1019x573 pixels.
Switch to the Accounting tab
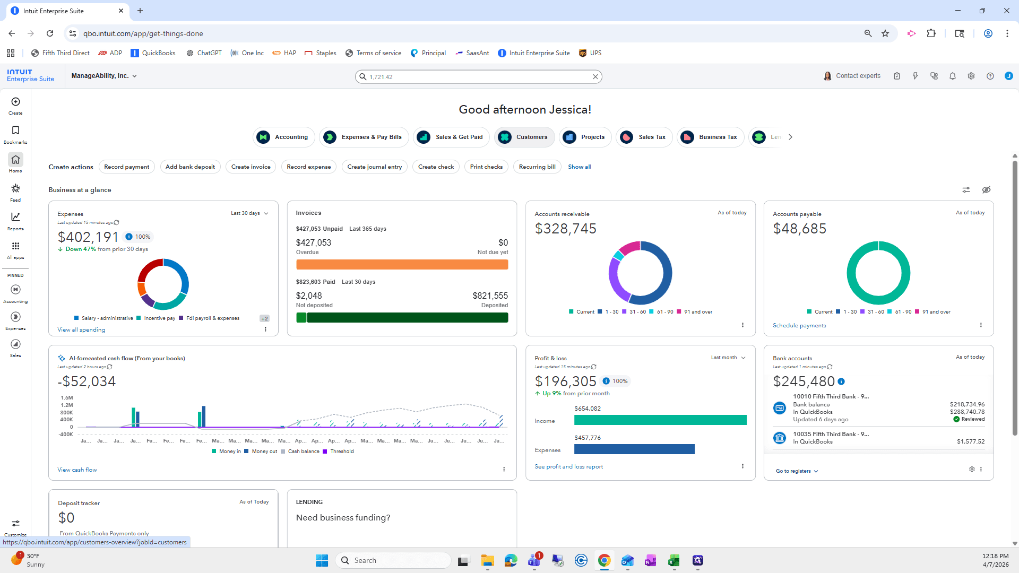284,137
